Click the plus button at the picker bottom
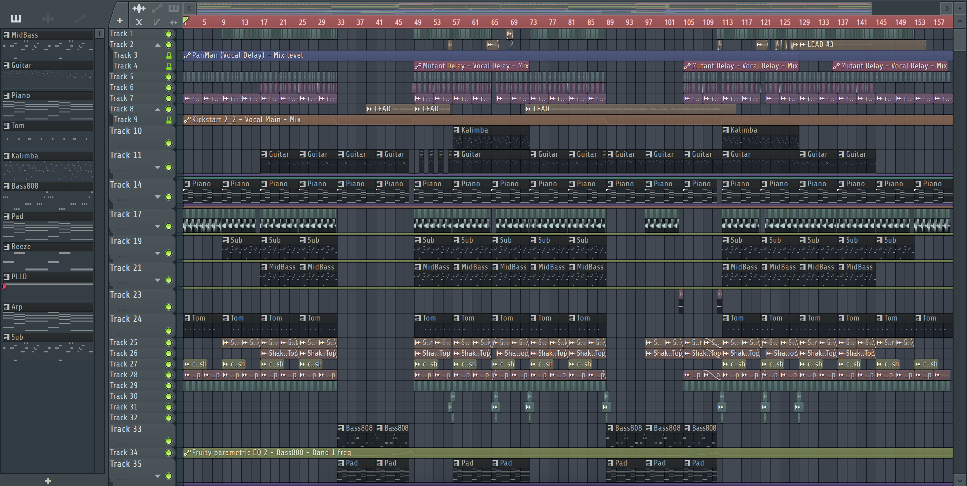This screenshot has height=486, width=967. click(48, 481)
